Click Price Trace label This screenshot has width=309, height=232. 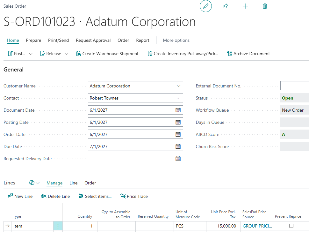point(137,196)
